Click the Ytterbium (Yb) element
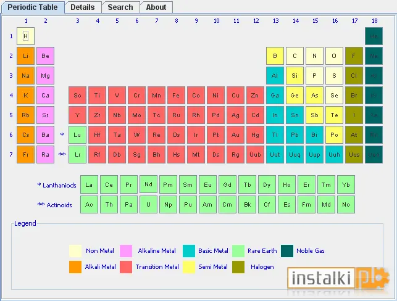This screenshot has width=397, height=301. click(346, 184)
